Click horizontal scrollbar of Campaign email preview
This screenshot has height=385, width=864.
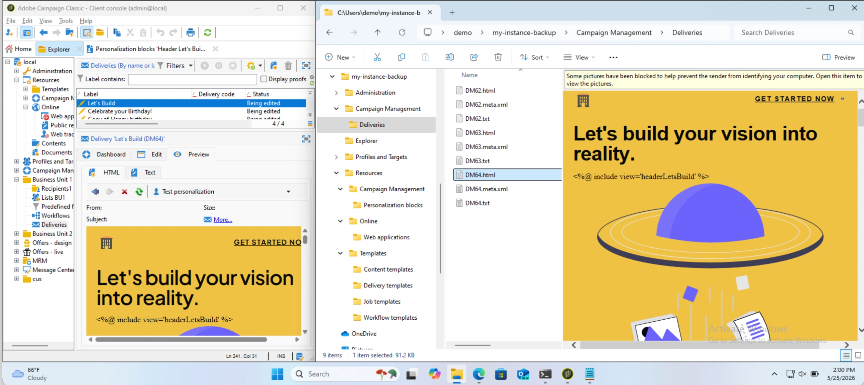point(181,340)
